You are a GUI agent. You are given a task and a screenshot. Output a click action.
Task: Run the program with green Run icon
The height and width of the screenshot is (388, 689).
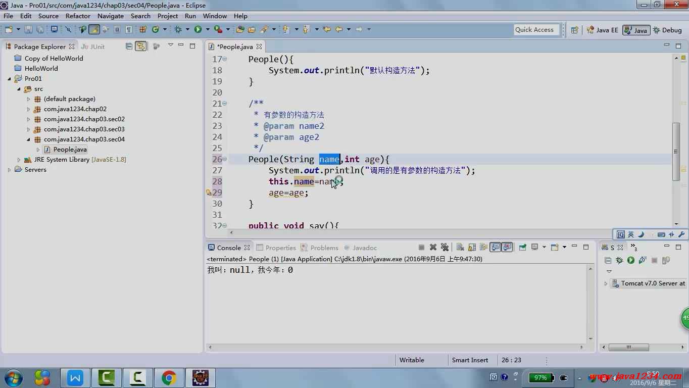198,30
